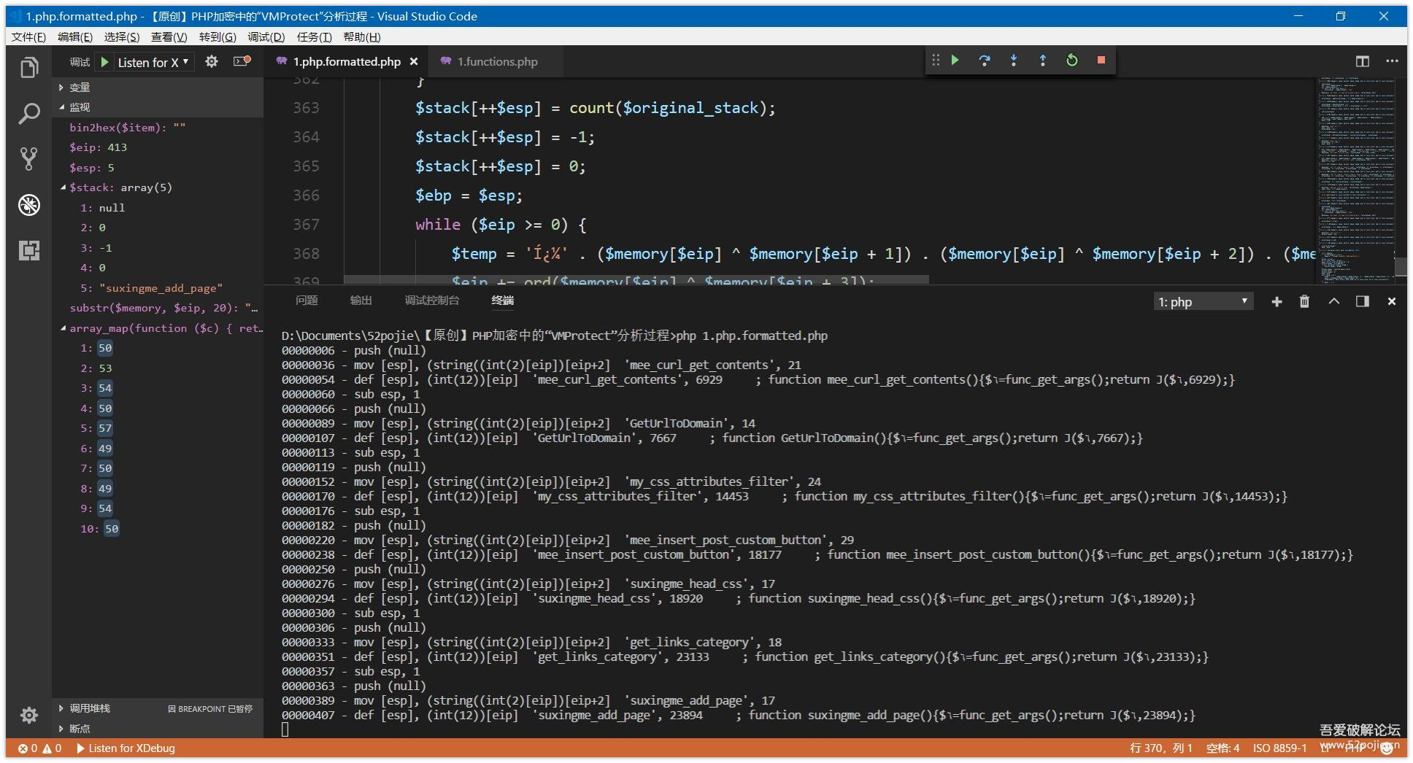1413x763 pixels.
Task: Toggle panel position icon
Action: tap(1363, 301)
